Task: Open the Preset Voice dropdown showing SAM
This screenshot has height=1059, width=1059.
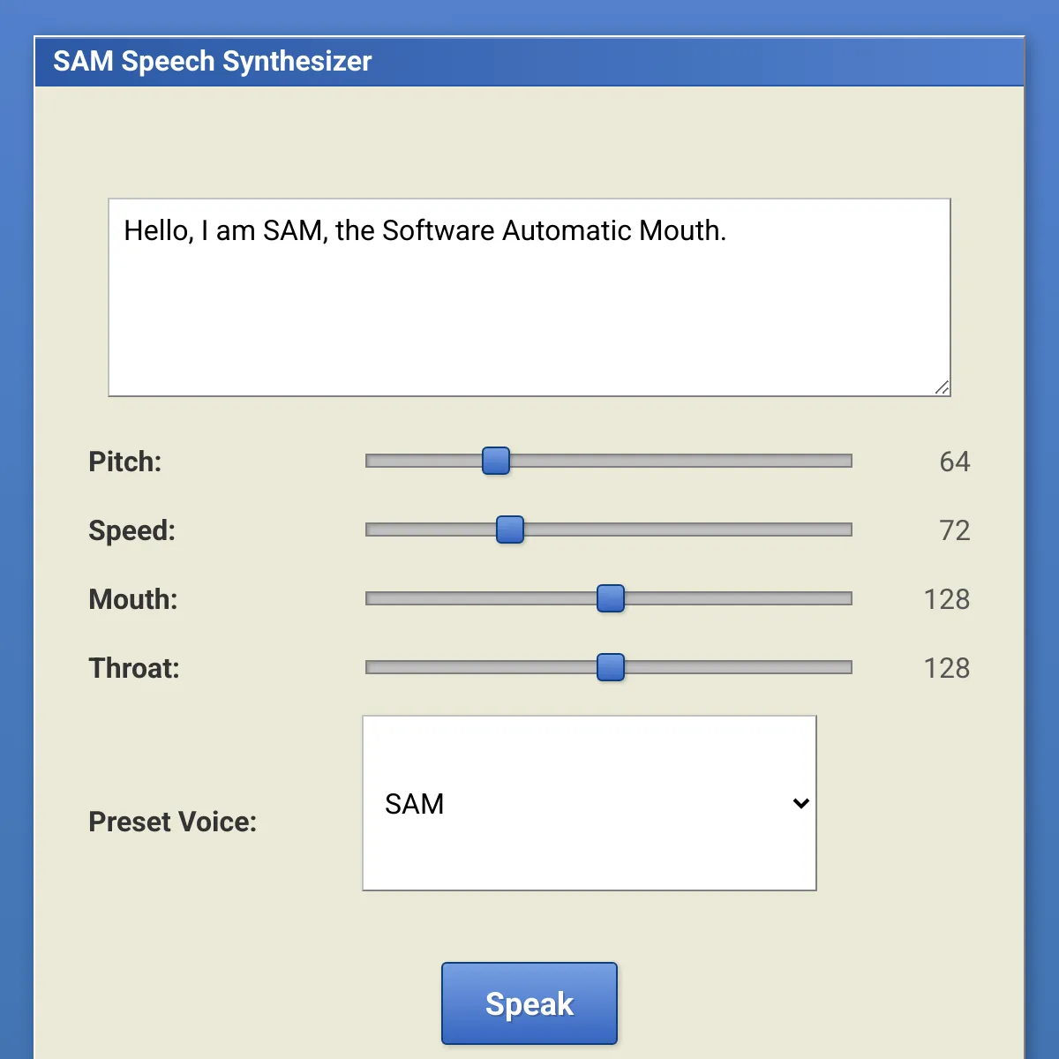Action: pyautogui.click(x=590, y=803)
